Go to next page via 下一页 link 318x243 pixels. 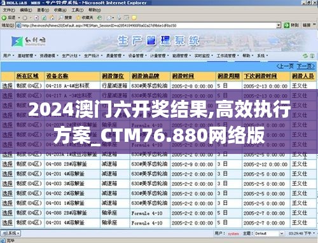pos(305,66)
